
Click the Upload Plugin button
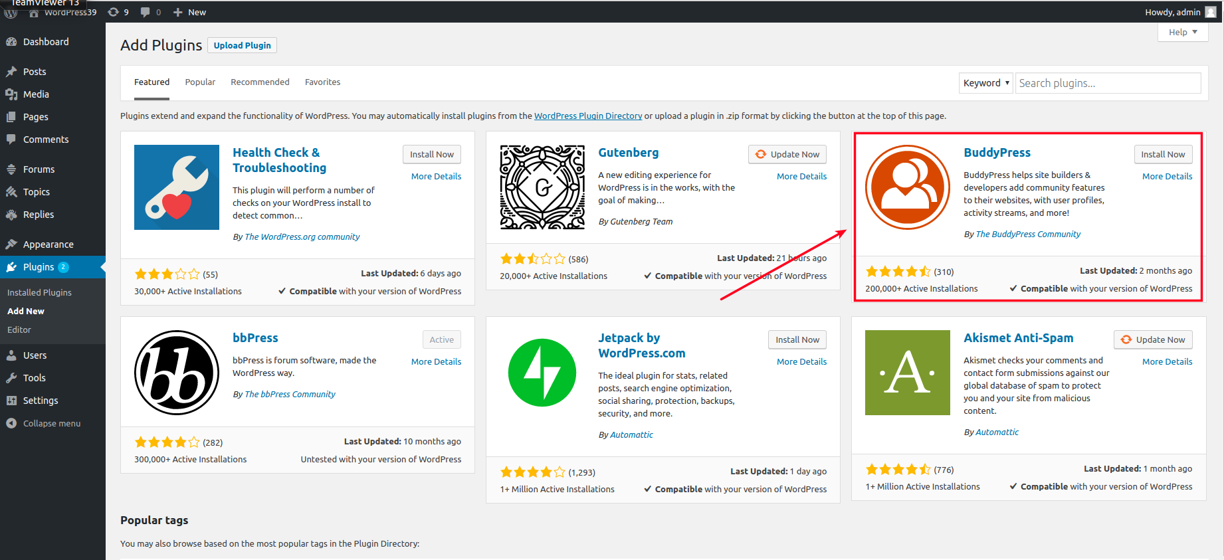[x=242, y=45]
